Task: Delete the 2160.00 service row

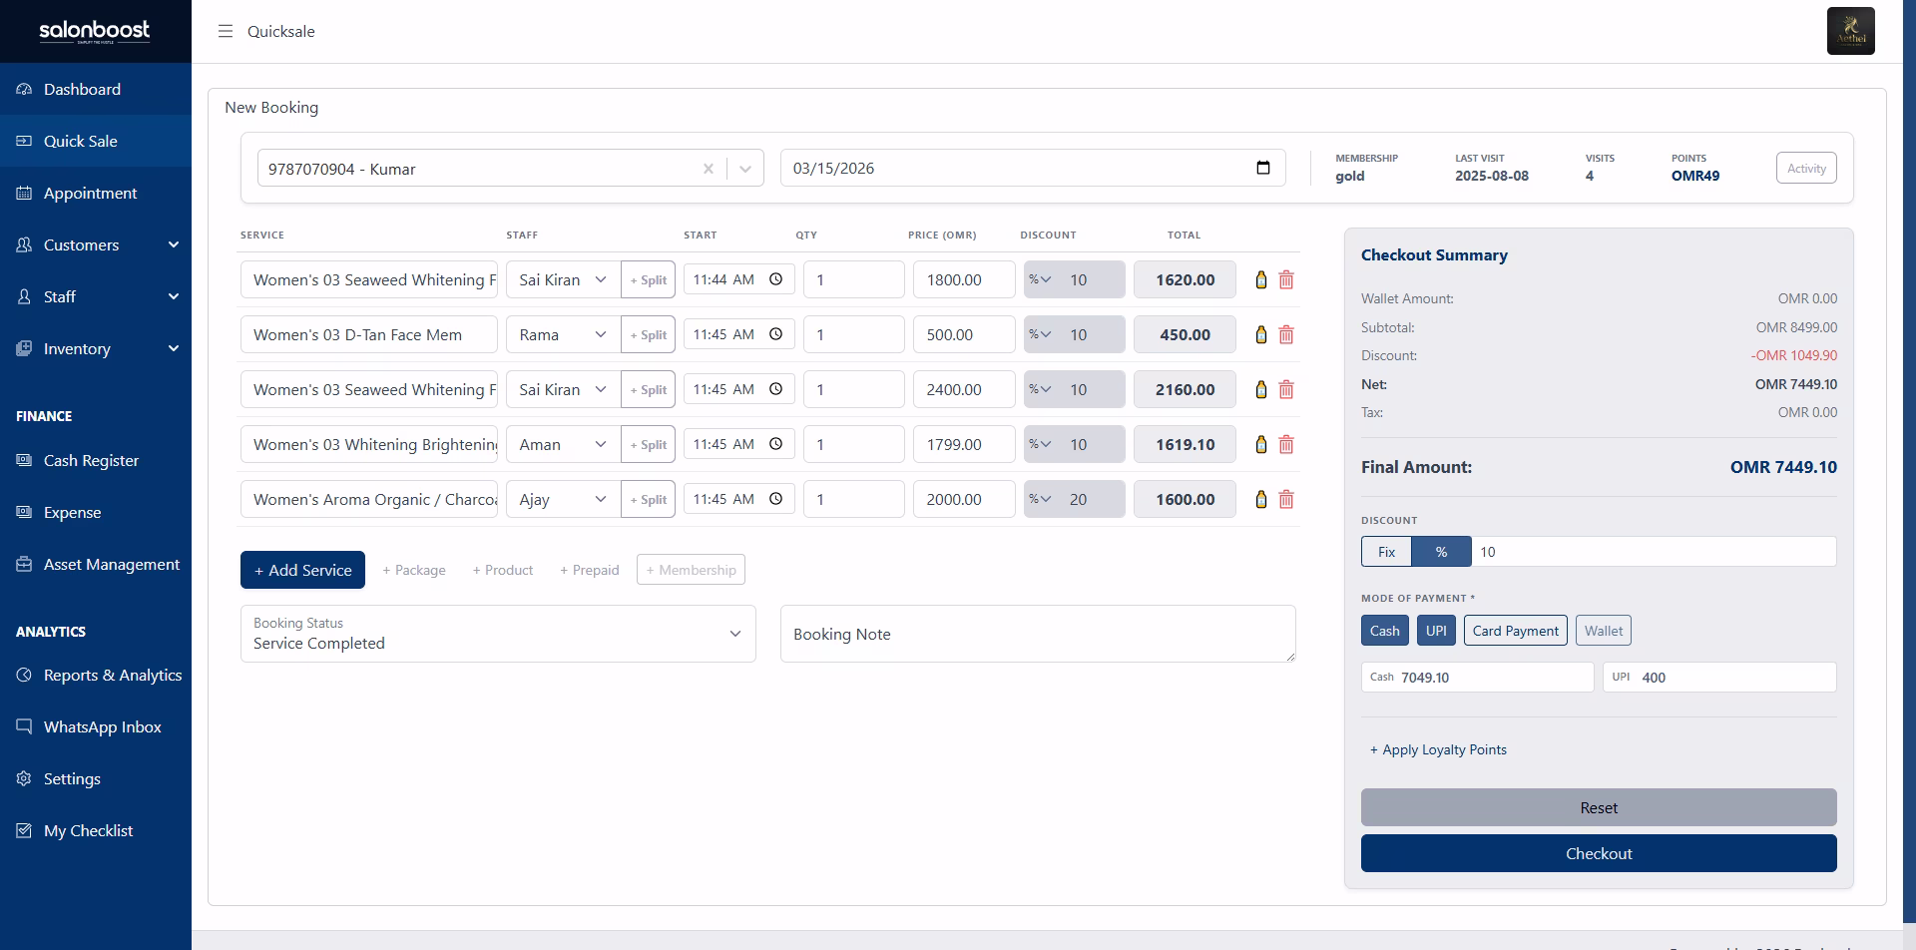Action: [x=1286, y=389]
